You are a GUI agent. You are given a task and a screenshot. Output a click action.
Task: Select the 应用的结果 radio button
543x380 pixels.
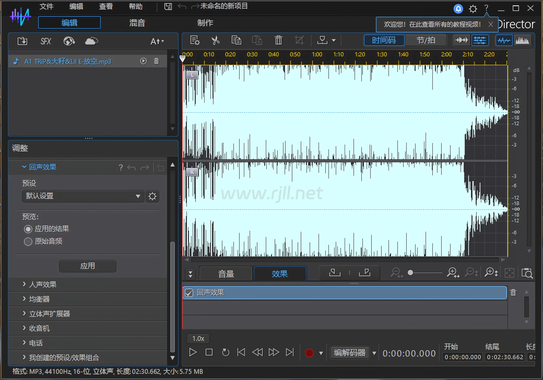coord(28,229)
